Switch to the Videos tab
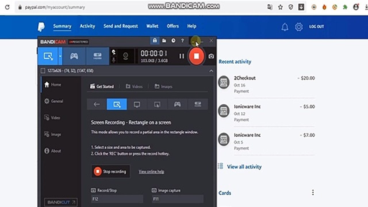368x207 pixels. pos(134,86)
